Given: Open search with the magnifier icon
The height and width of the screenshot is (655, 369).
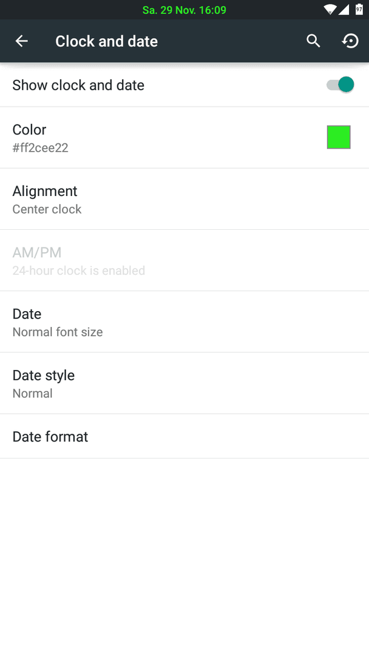Looking at the screenshot, I should tap(313, 41).
